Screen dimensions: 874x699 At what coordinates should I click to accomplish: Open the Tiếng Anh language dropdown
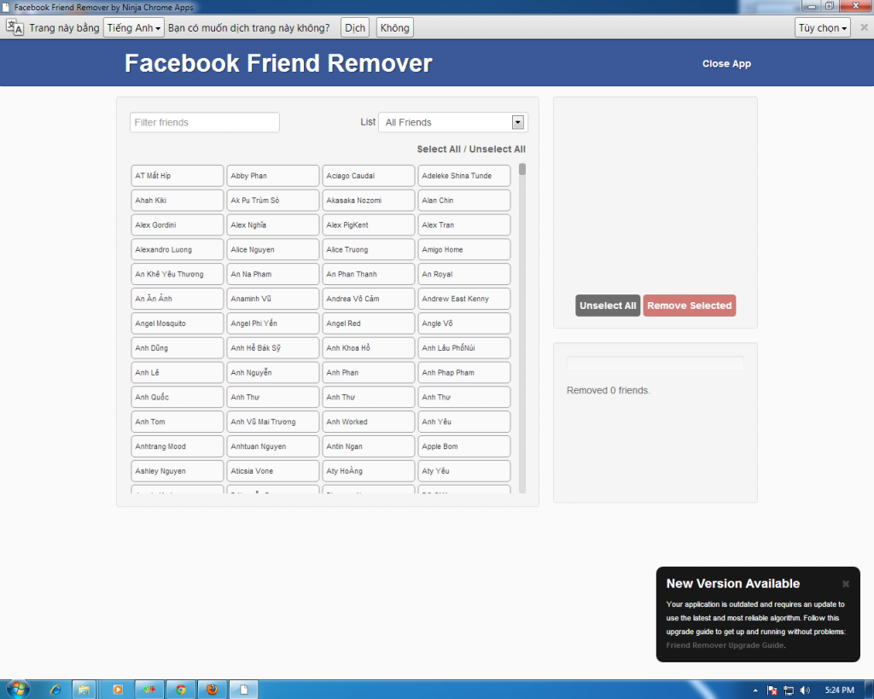click(134, 28)
